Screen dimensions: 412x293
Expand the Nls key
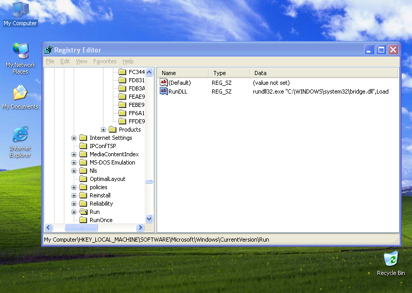point(74,171)
